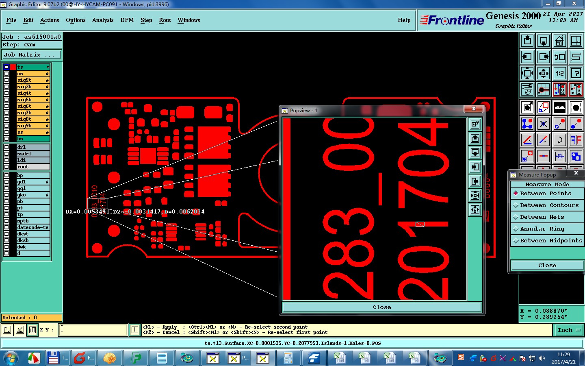The height and width of the screenshot is (366, 585).
Task: Select the sig5b layer row
Action: (x=33, y=100)
